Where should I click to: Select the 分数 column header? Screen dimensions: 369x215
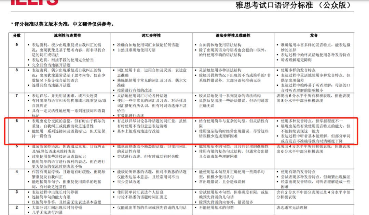coord(17,35)
